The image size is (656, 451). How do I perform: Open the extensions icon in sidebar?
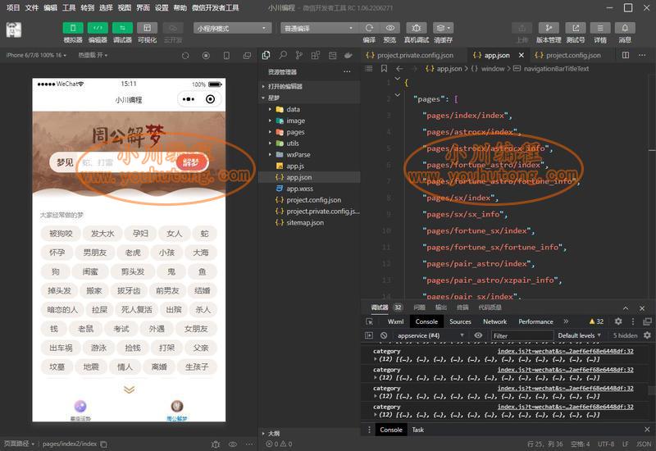point(316,55)
